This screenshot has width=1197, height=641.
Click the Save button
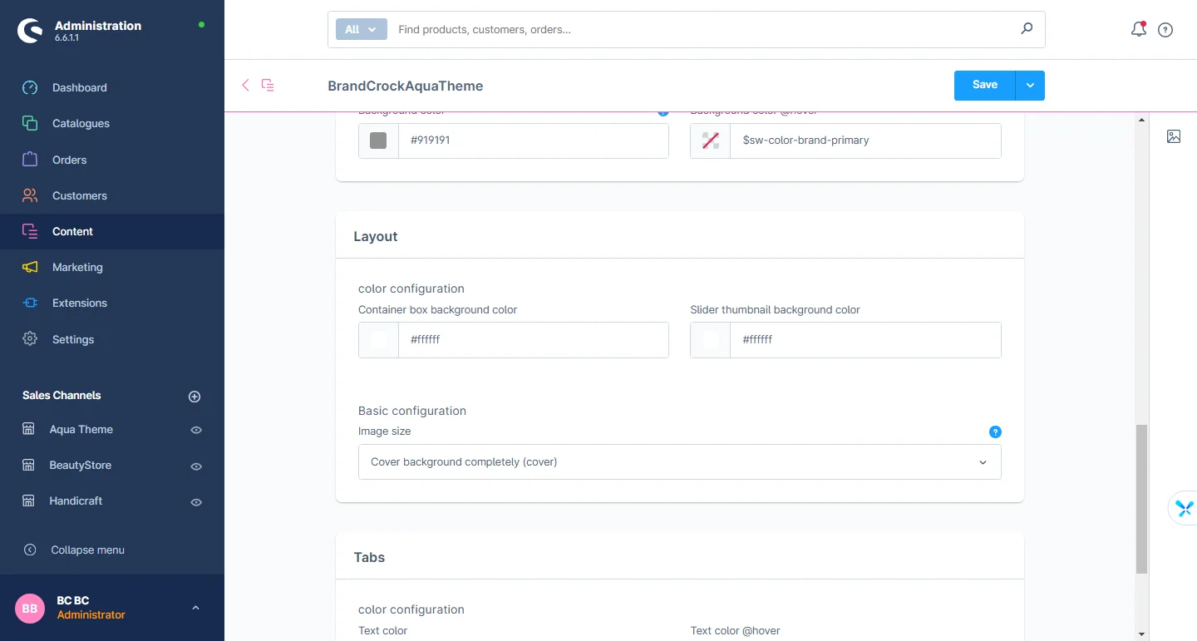point(984,85)
